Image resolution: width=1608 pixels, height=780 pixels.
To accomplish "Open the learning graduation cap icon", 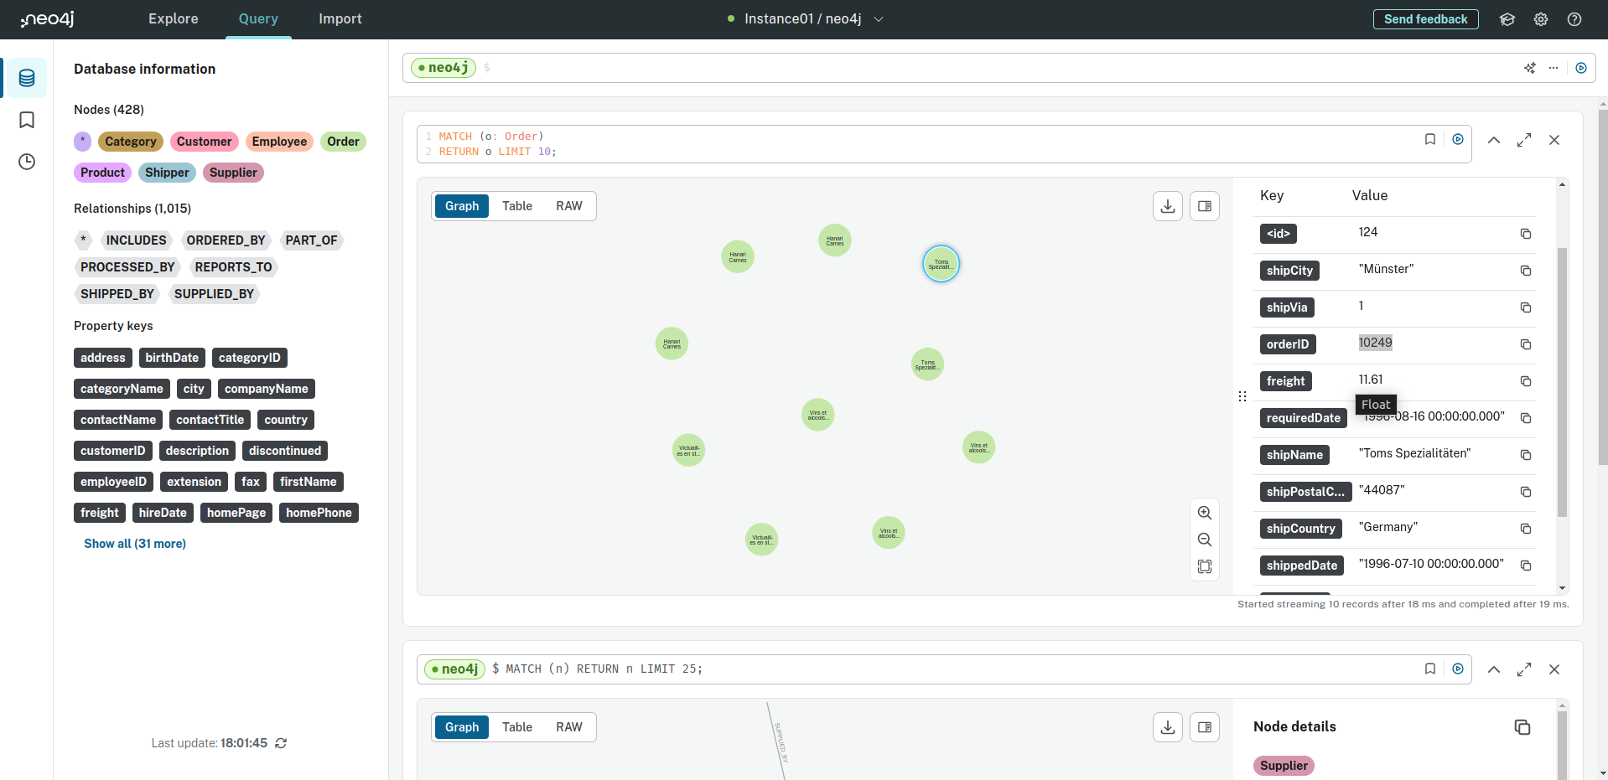I will pyautogui.click(x=1507, y=19).
